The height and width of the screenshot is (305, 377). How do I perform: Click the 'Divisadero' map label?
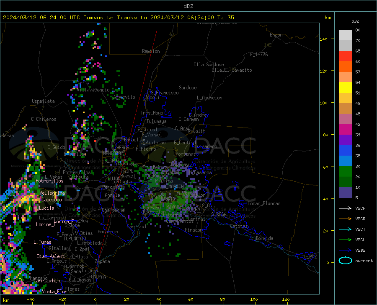[204, 146]
